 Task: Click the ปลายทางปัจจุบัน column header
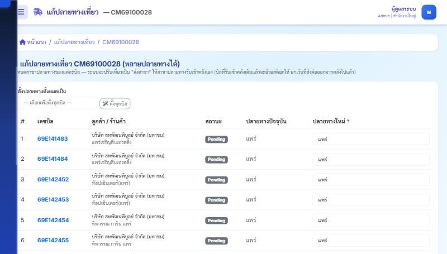267,121
